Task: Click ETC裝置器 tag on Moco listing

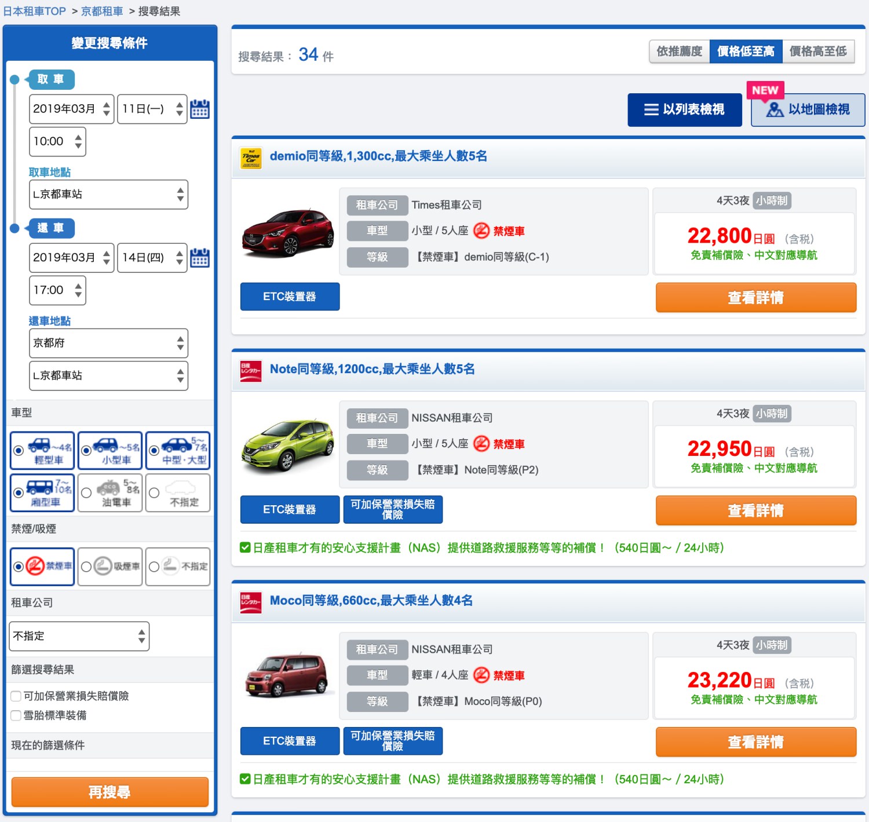Action: pyautogui.click(x=290, y=741)
